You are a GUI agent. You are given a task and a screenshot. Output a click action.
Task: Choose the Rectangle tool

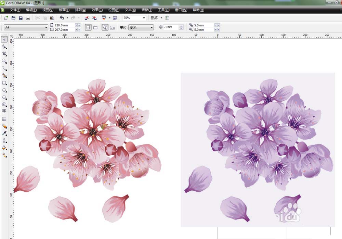tap(4, 83)
